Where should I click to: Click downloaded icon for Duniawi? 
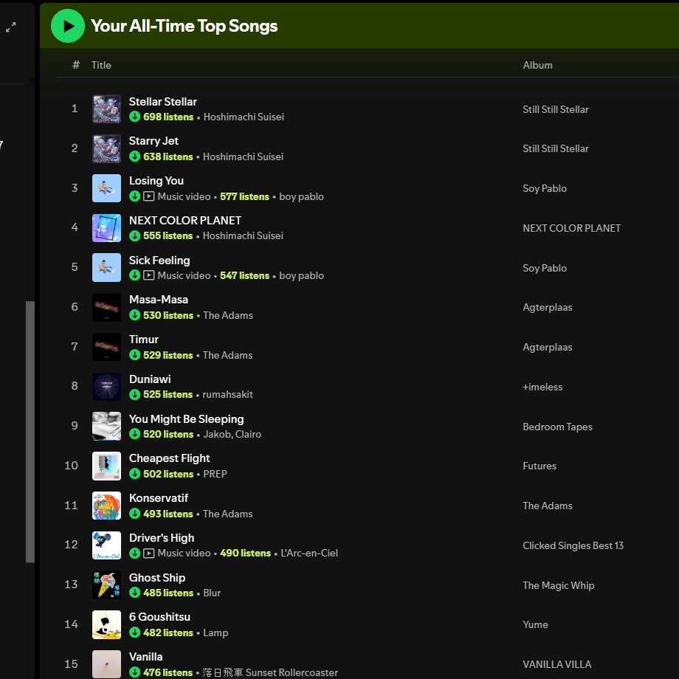tap(134, 394)
